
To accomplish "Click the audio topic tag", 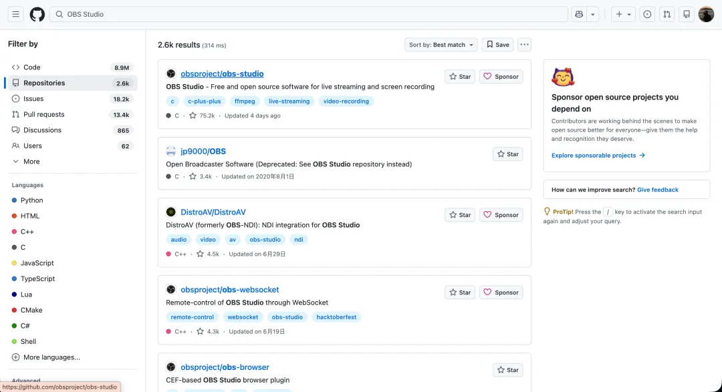I will coord(178,240).
